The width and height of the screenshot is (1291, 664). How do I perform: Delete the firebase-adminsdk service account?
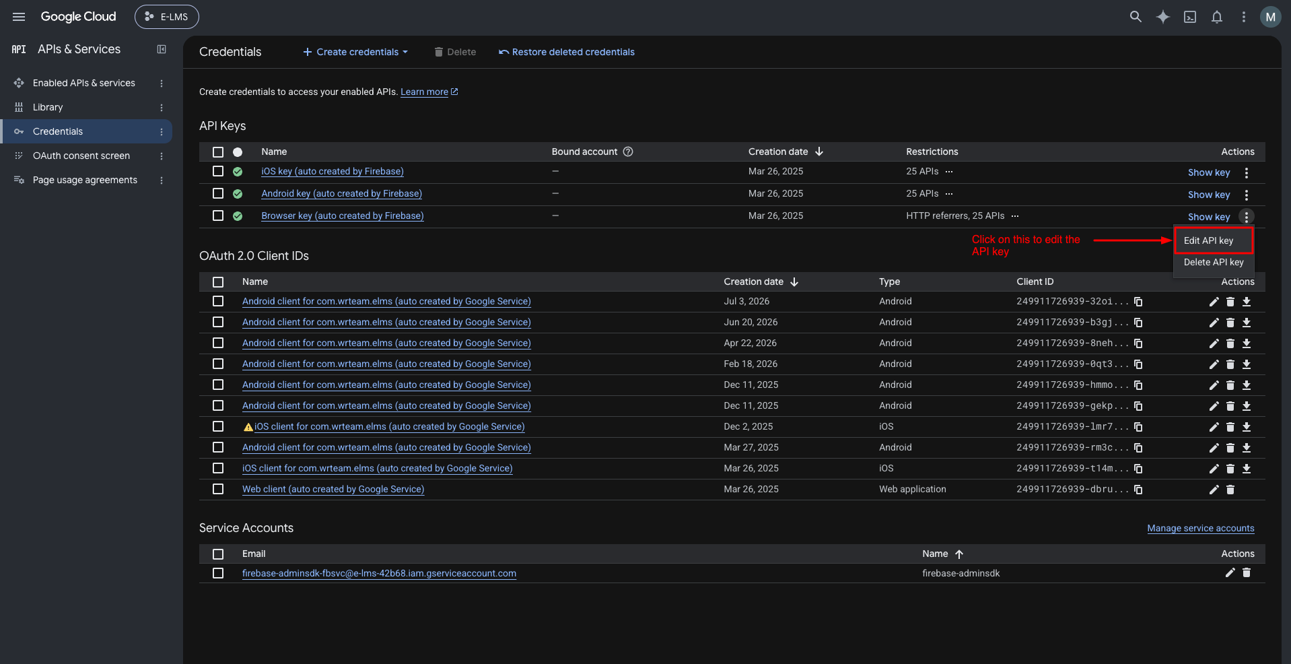pyautogui.click(x=1247, y=572)
